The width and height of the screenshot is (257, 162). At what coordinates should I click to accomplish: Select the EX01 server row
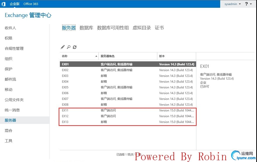click(128, 64)
